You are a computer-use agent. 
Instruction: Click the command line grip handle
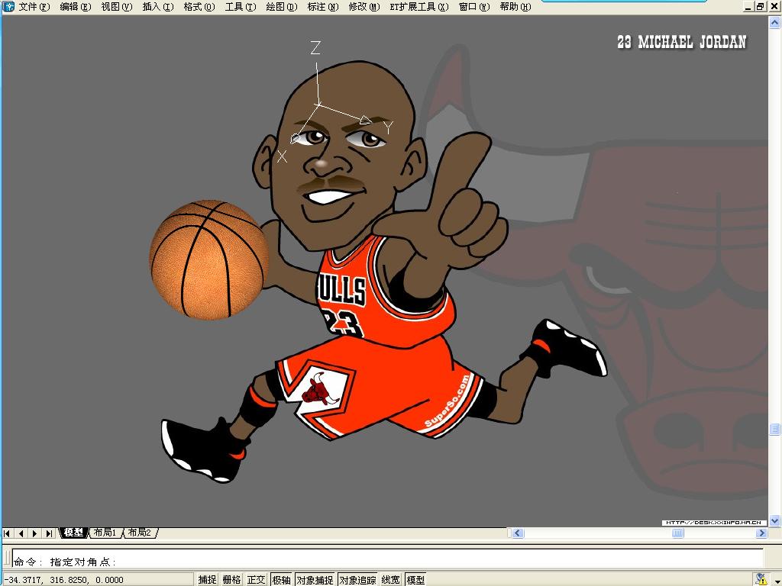click(7, 557)
